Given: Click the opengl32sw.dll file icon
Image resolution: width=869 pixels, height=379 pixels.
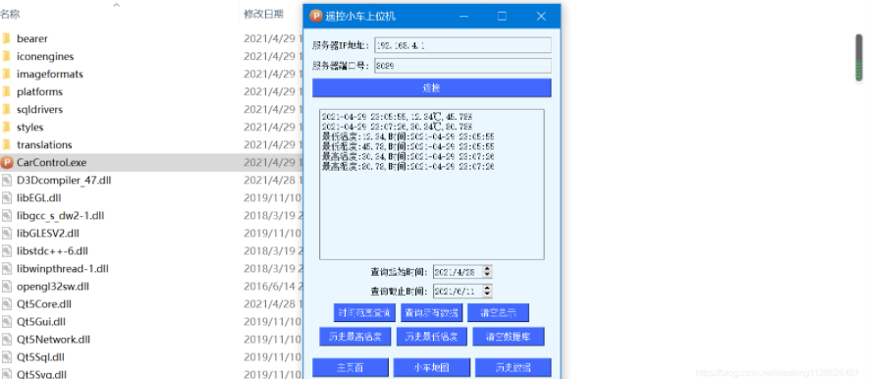Looking at the screenshot, I should [7, 287].
